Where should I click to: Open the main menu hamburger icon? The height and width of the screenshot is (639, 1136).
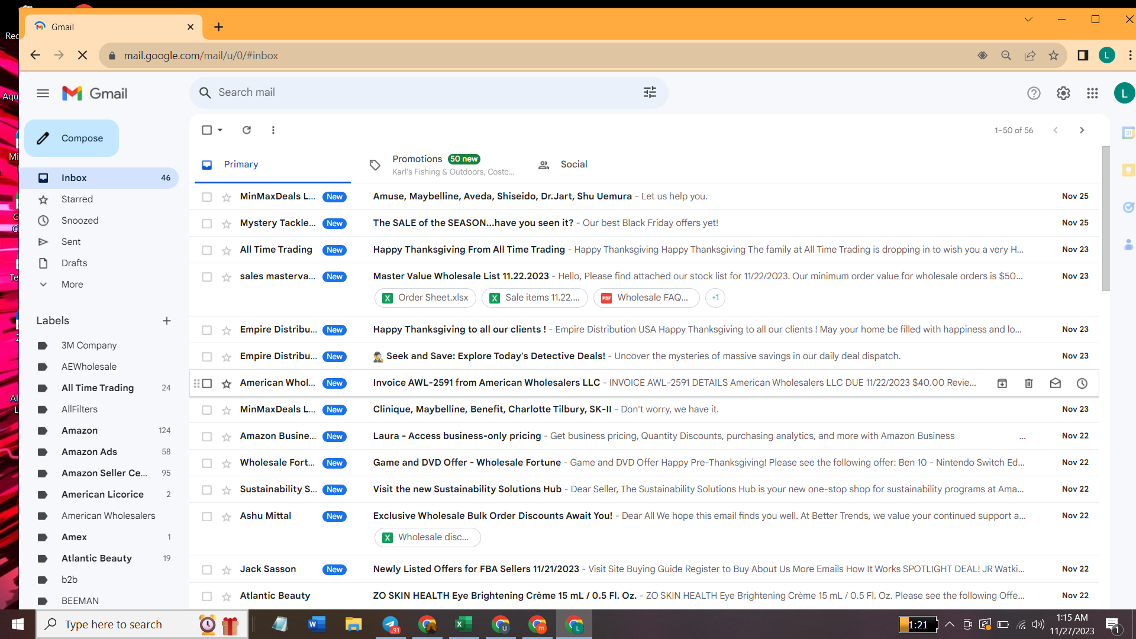(43, 93)
